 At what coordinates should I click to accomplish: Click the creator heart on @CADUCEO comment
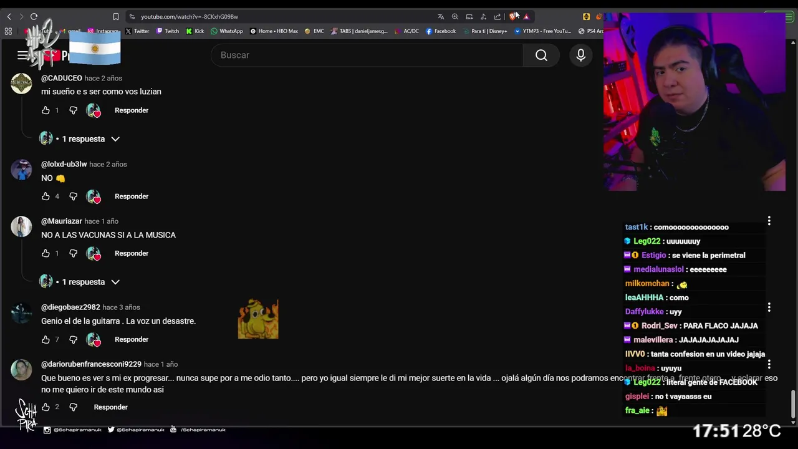(94, 111)
